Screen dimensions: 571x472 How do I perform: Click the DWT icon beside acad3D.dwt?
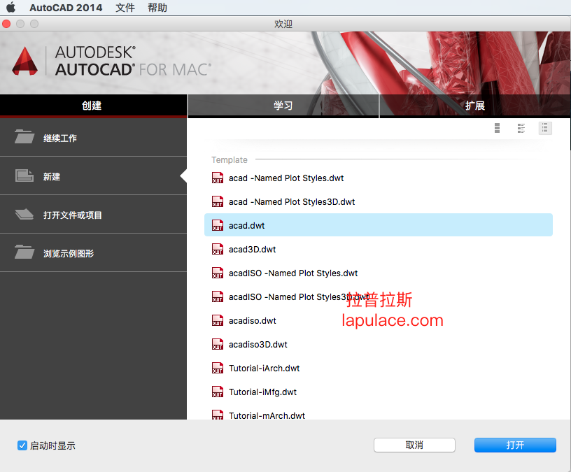tap(218, 249)
